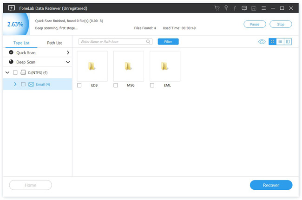Switch to list view

tap(280, 42)
